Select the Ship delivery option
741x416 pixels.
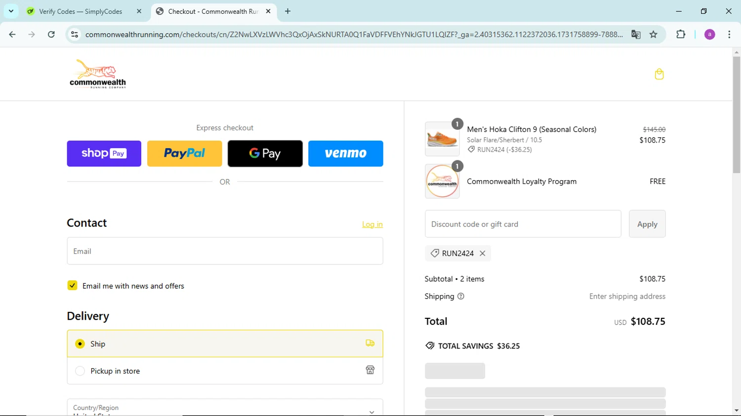(225, 343)
